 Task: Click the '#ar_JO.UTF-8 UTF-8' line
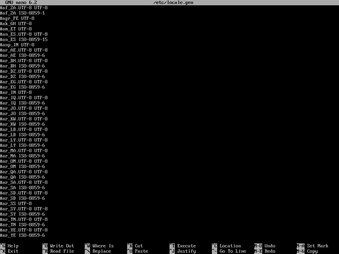(x=24, y=108)
